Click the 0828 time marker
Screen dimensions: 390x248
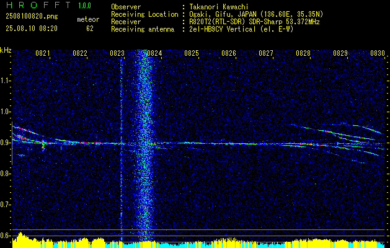[x=303, y=53]
